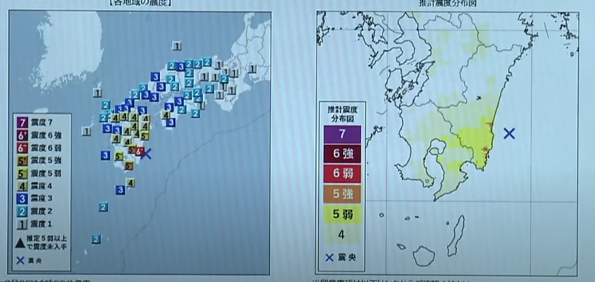Select the white 震度1 legend icon

tap(23, 224)
